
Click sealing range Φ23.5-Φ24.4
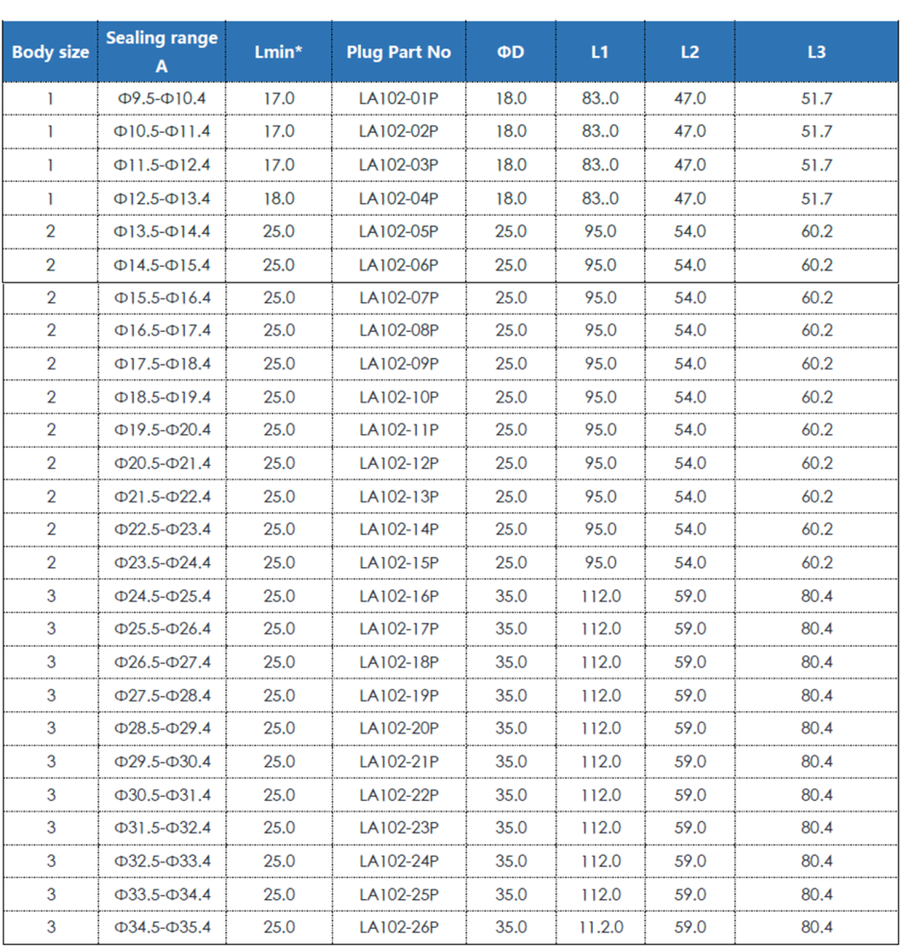tap(163, 562)
